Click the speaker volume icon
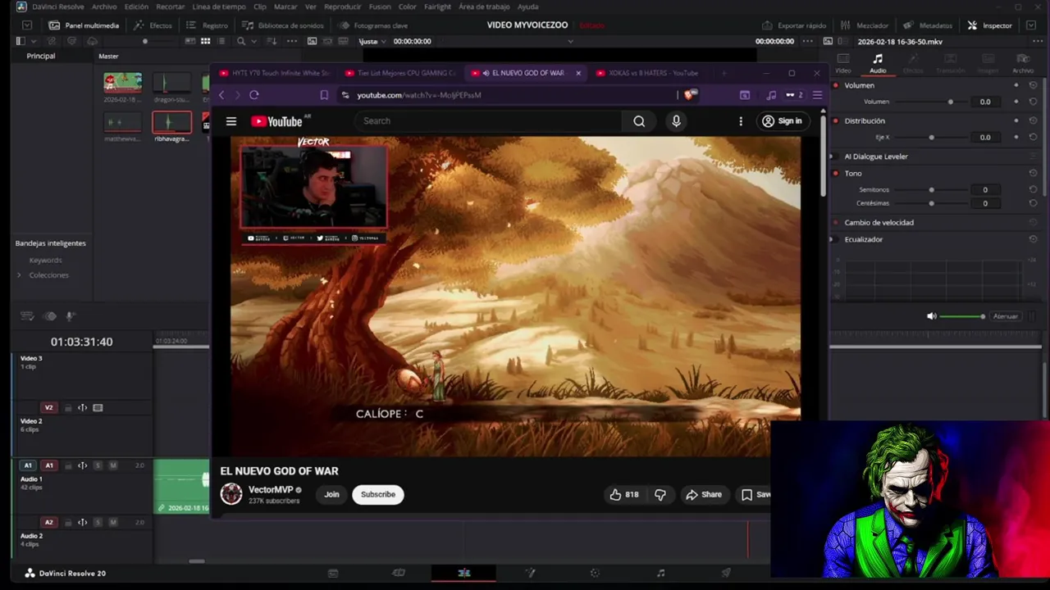Screen dimensions: 1050x590 [931, 316]
